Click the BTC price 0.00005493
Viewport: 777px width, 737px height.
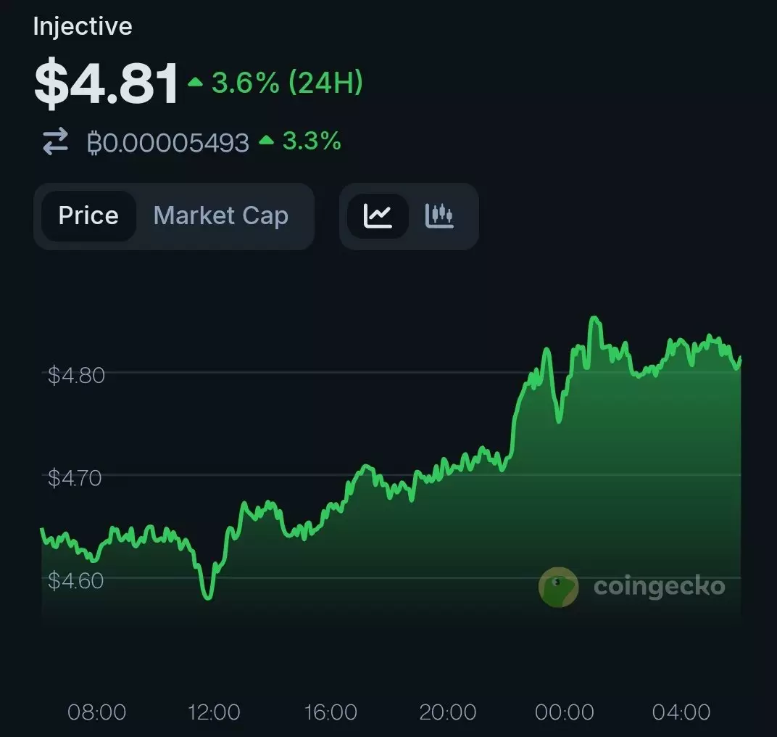click(168, 142)
